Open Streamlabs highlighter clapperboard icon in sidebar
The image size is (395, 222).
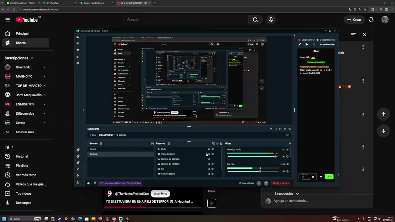(78, 56)
